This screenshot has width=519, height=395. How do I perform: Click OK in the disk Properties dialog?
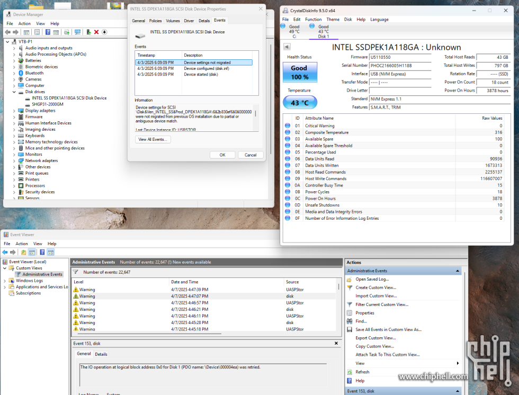pyautogui.click(x=222, y=155)
